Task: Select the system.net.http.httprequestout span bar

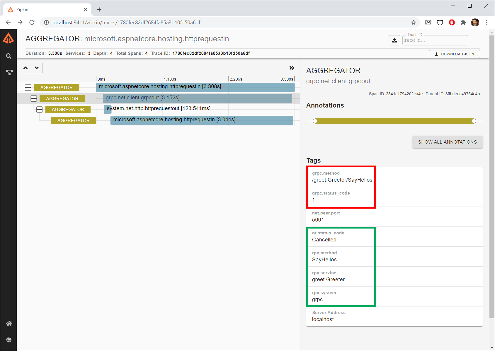Action: (108, 109)
